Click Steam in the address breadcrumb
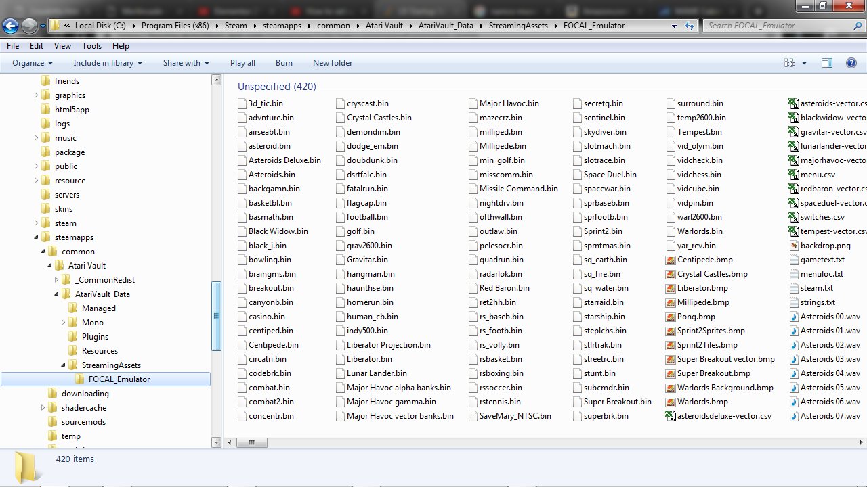The height and width of the screenshot is (487, 867). 236,26
